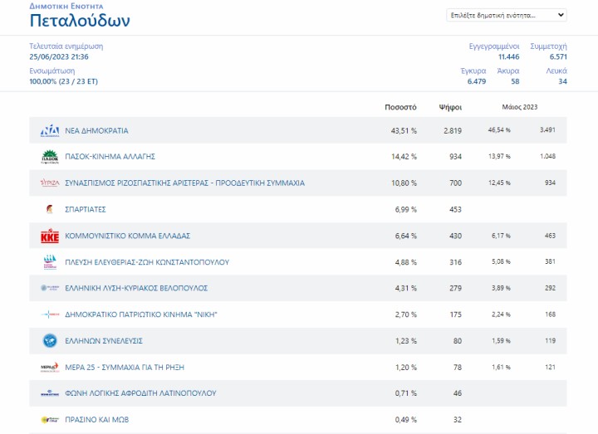Viewport: 598px width, 434px height.
Task: Click the ΠΑΣΟΚ party logo icon
Action: (50, 157)
